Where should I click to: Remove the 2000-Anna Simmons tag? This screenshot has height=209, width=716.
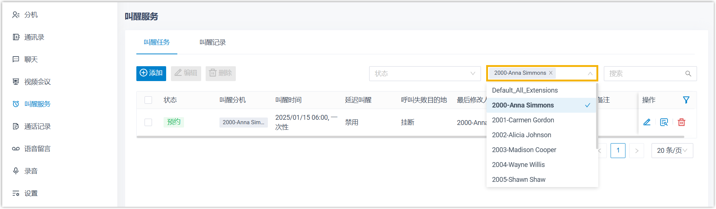point(551,73)
